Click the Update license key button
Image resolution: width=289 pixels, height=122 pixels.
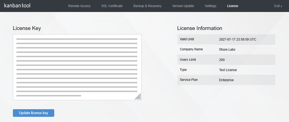[33, 113]
